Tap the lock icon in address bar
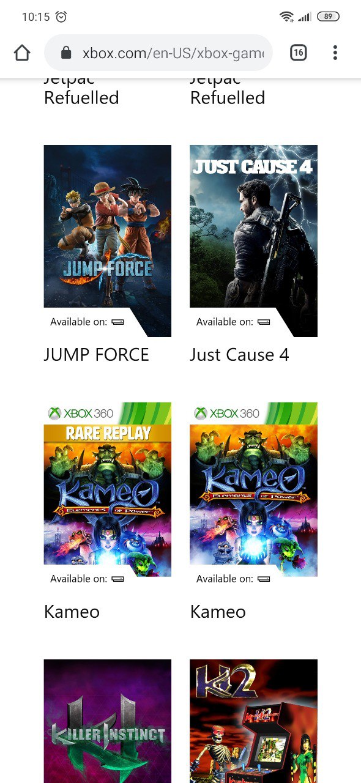The width and height of the screenshot is (361, 783). point(66,53)
